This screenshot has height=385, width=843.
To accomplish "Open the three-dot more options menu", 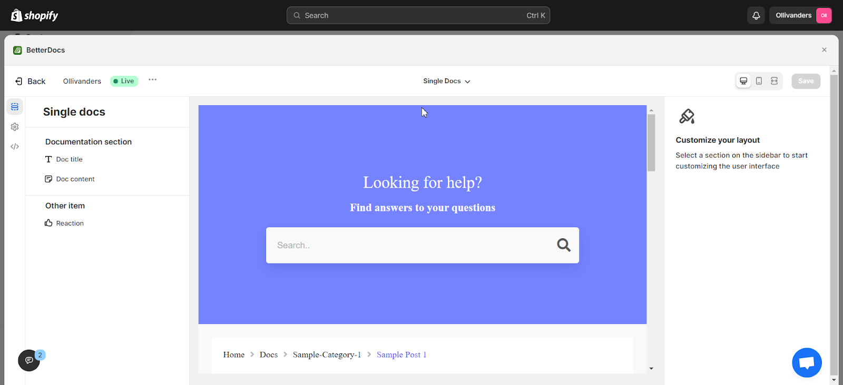I will coord(152,80).
